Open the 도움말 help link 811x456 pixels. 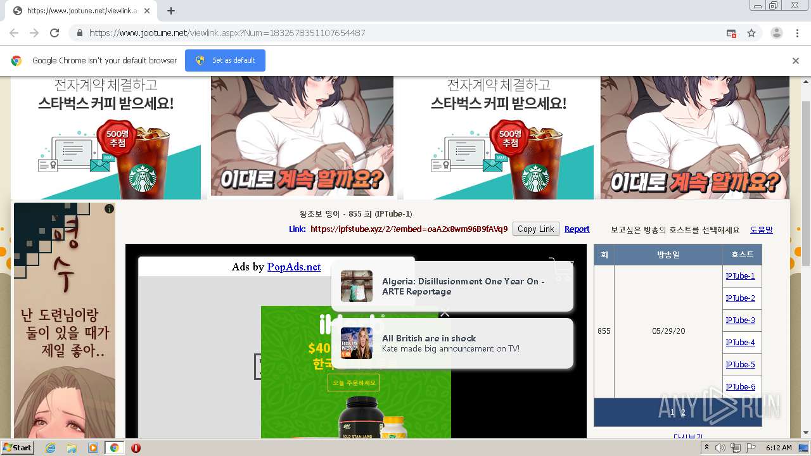pyautogui.click(x=761, y=230)
